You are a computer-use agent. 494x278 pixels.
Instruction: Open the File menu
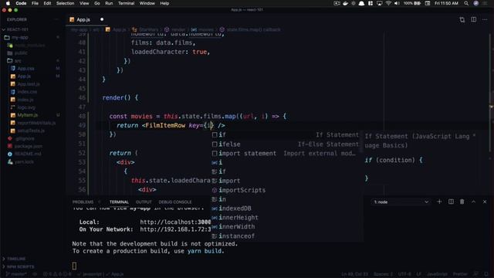35,3
